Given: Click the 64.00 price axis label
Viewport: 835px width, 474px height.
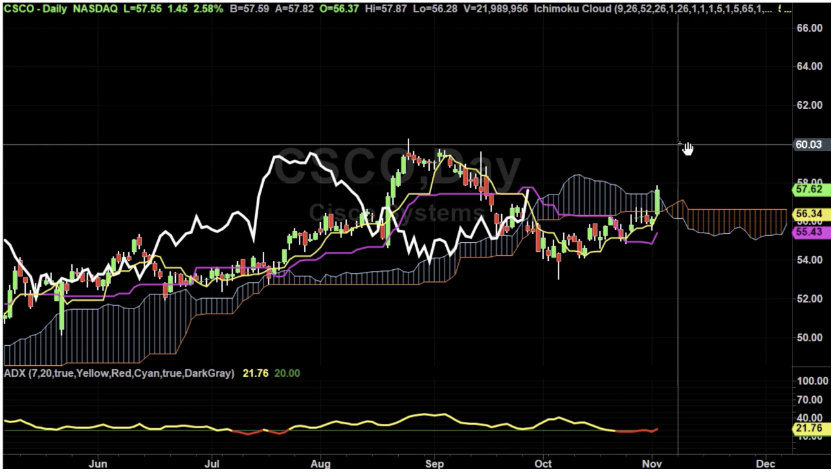Looking at the screenshot, I should (810, 66).
